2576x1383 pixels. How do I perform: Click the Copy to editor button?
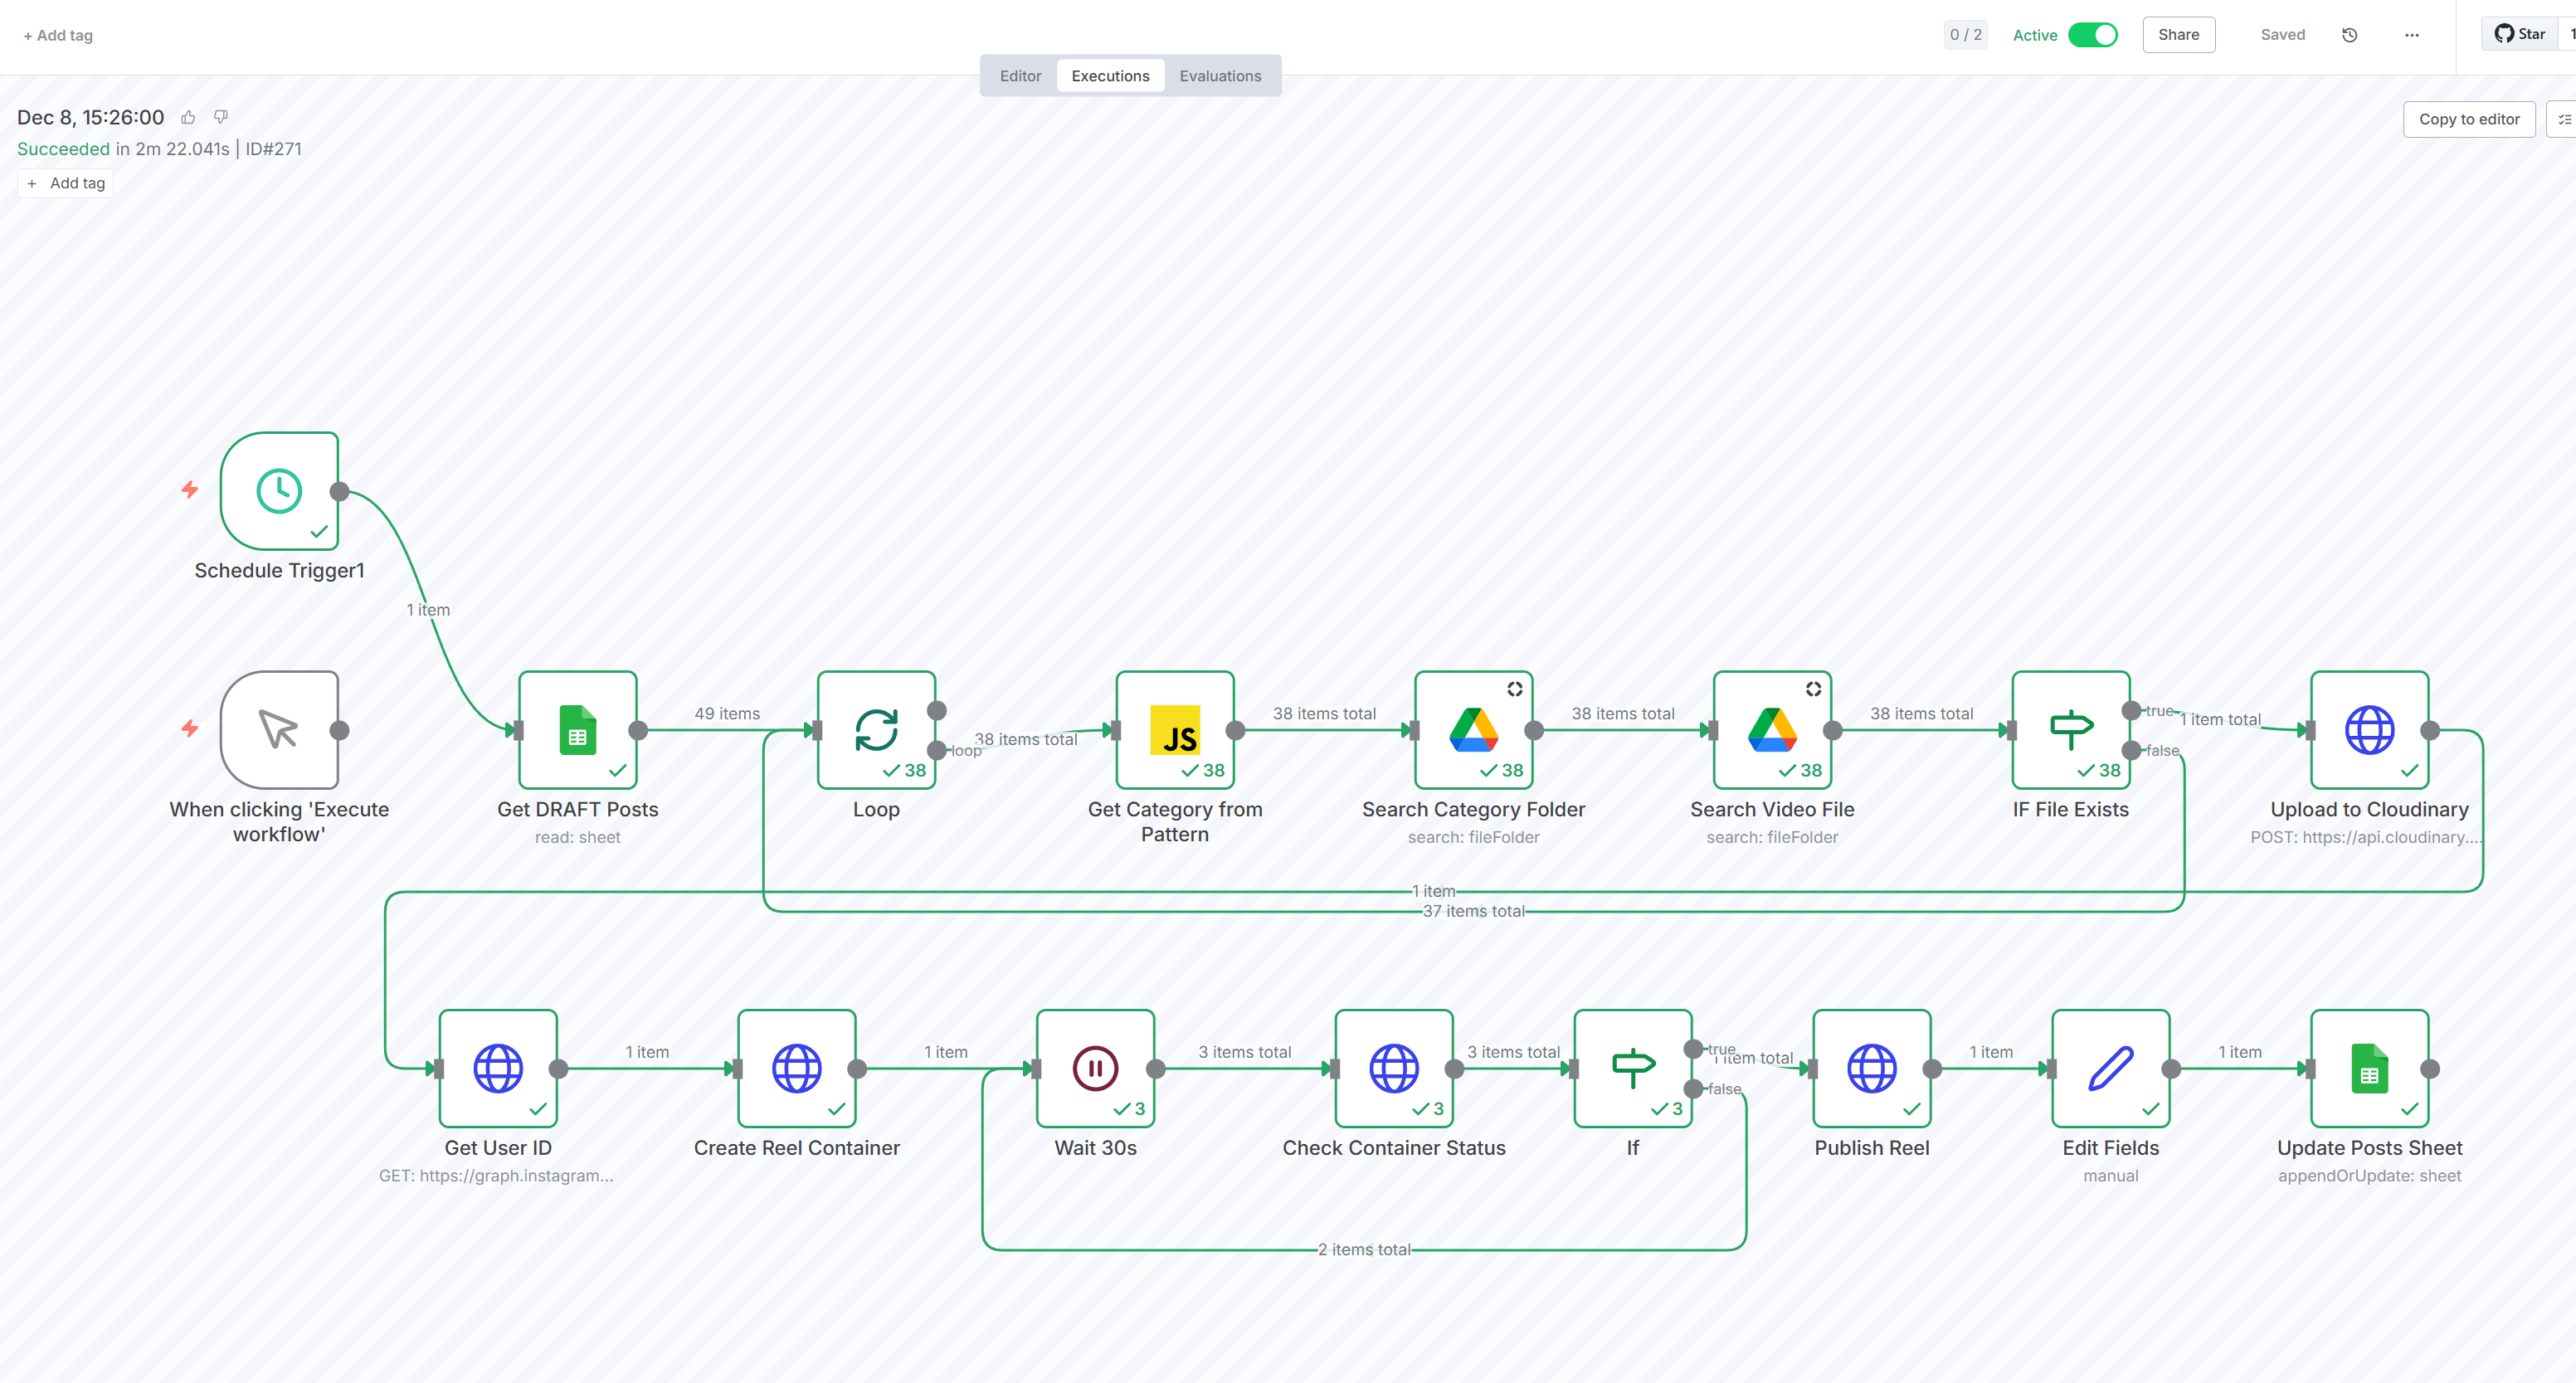coord(2468,119)
